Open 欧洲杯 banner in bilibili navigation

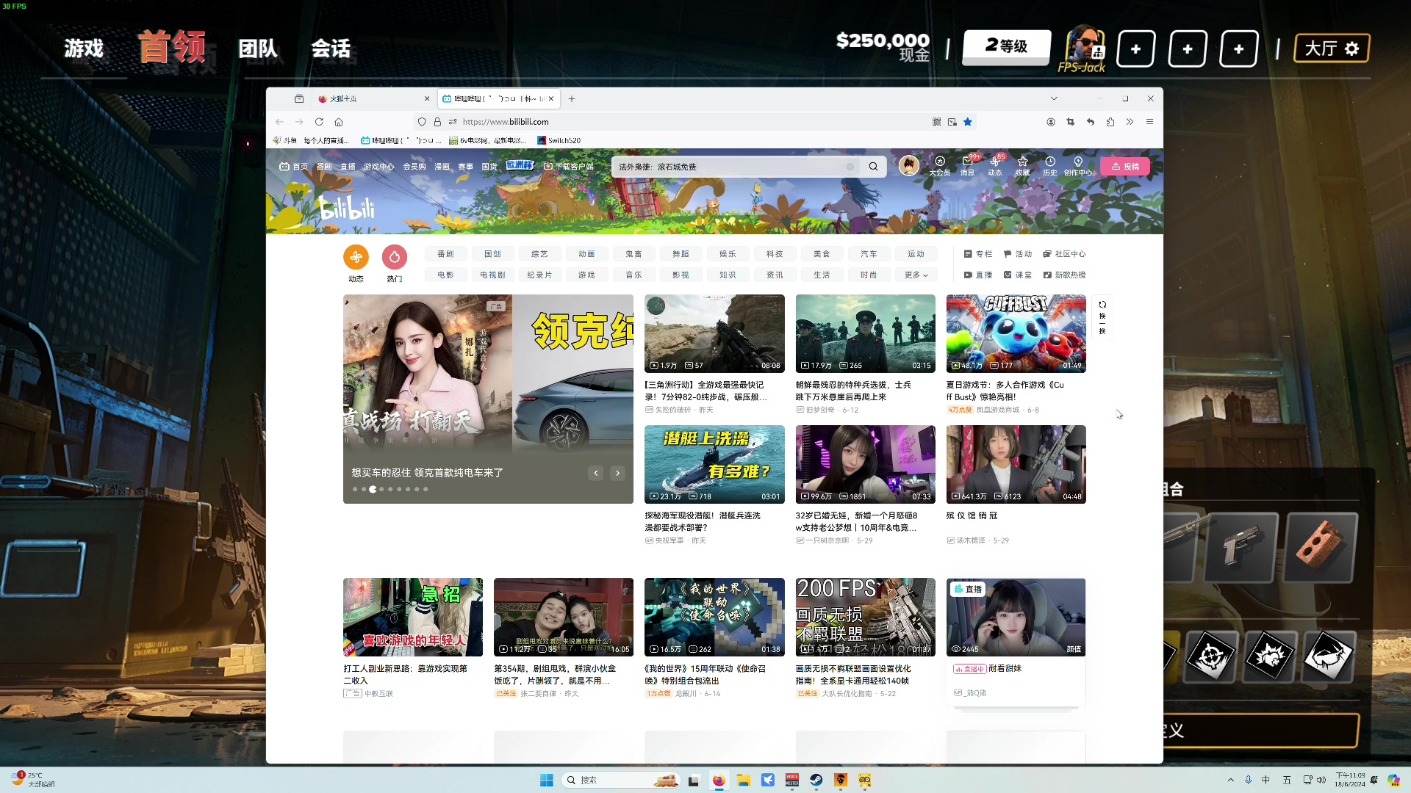point(520,166)
